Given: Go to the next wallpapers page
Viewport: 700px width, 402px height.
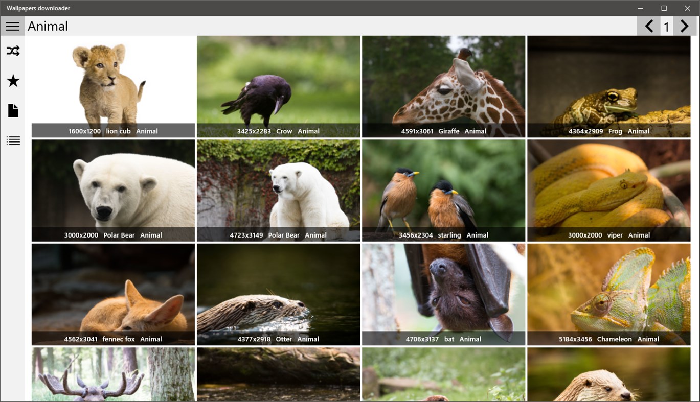Looking at the screenshot, I should click(685, 26).
